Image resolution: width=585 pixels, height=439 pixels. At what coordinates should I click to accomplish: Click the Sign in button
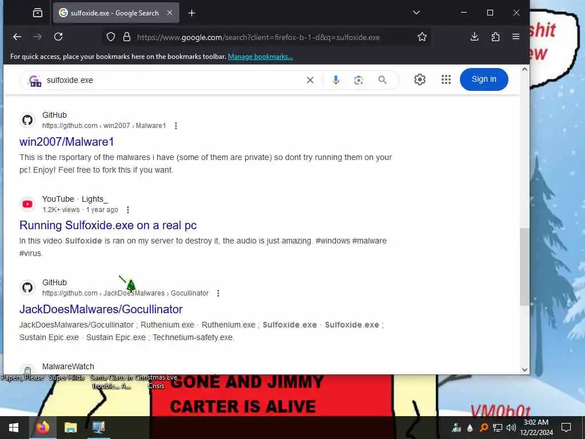(x=484, y=79)
